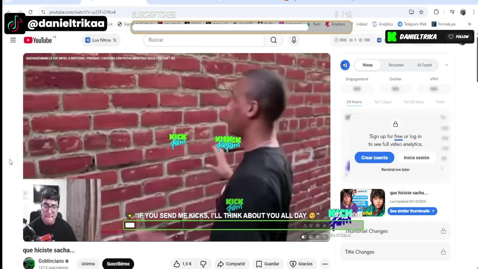Click the IQ logo in the analytics panel
Viewport: 478px width, 269px height.
pos(345,65)
